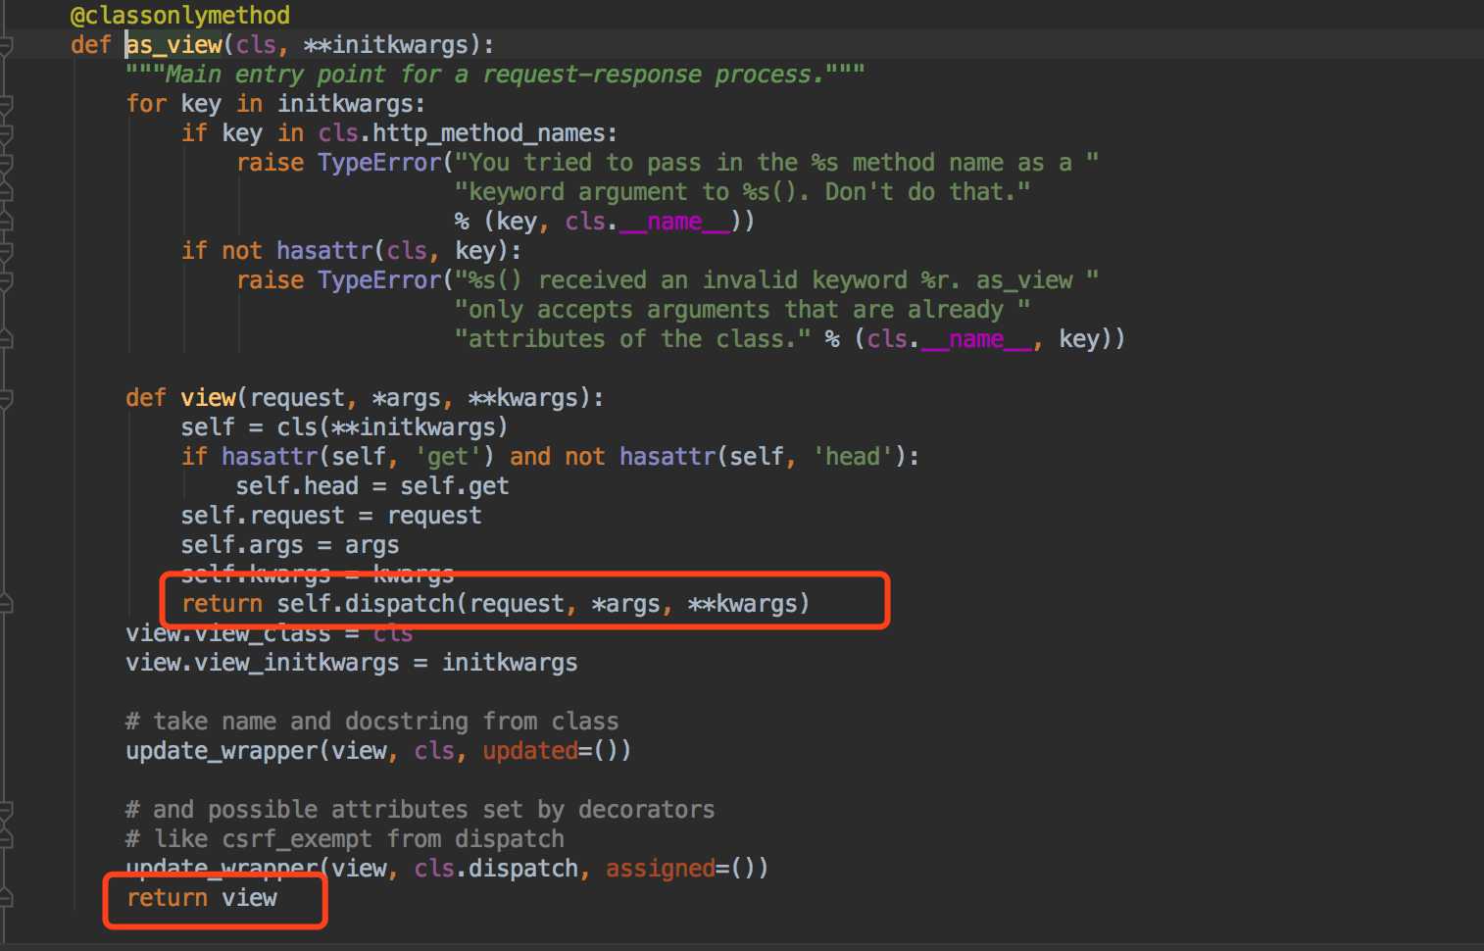Click the first 'raise TypeError' statement
The width and height of the screenshot is (1484, 951).
339,163
